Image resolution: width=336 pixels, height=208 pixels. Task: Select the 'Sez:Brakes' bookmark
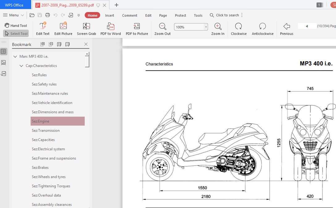click(x=40, y=168)
